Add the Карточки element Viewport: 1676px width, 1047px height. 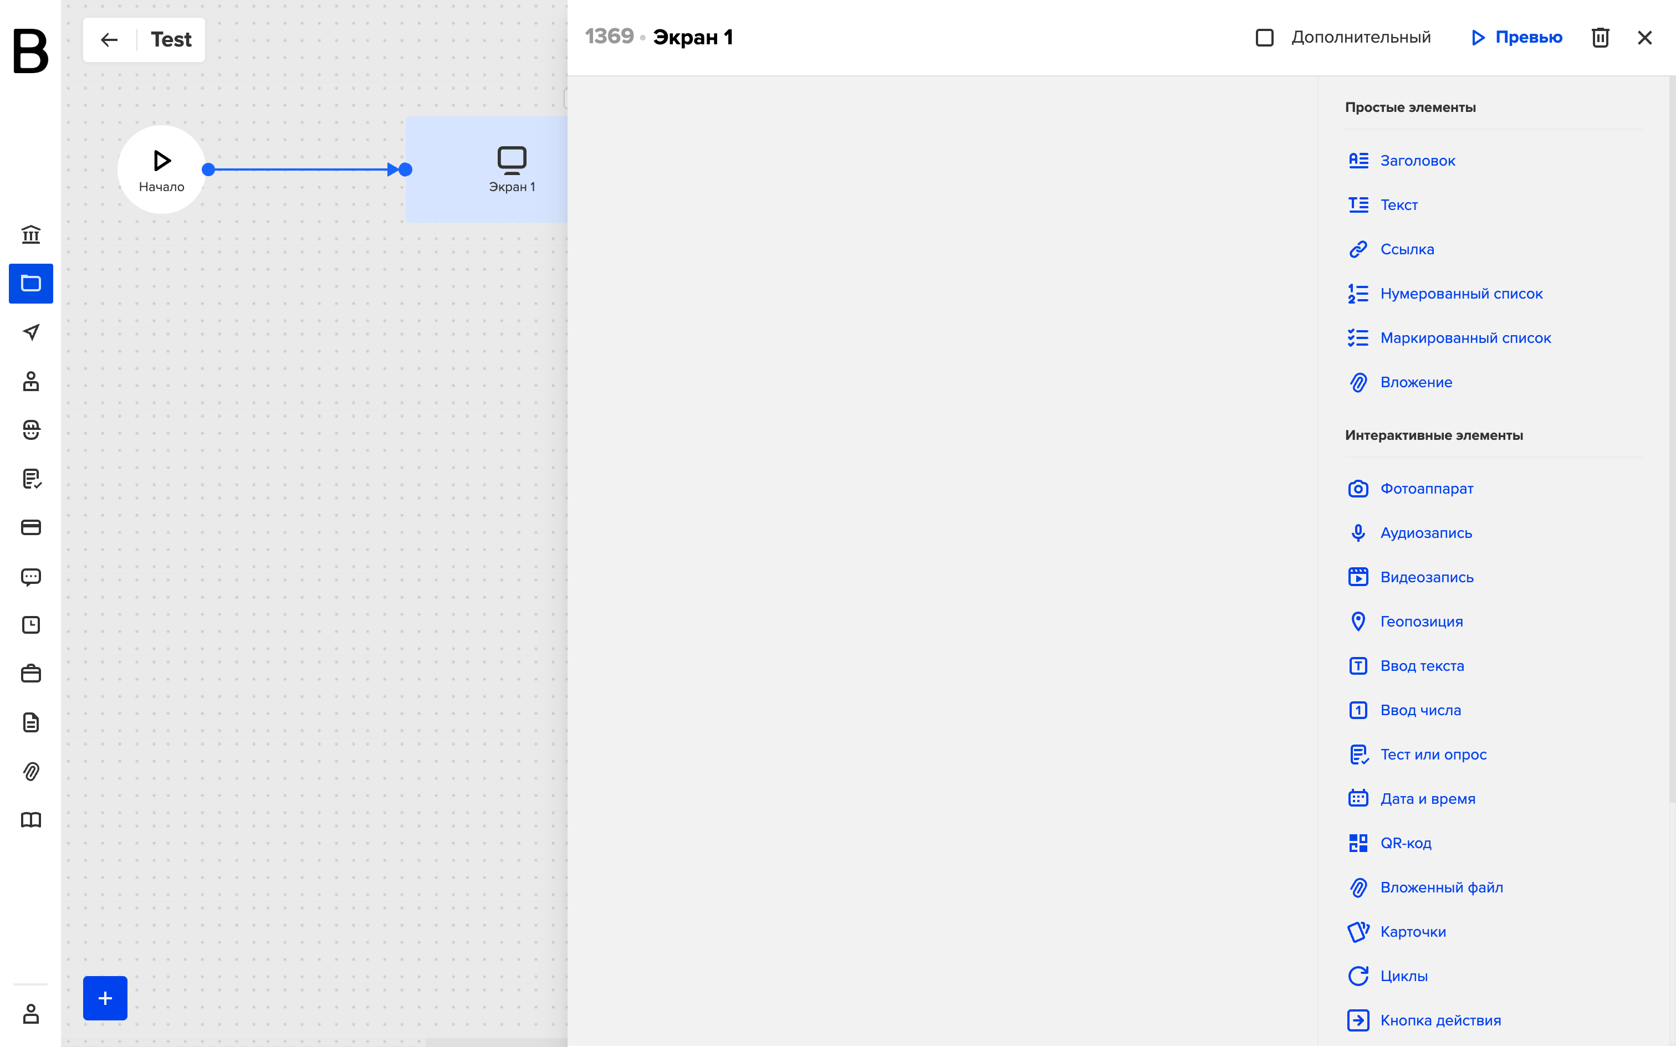pos(1397,932)
